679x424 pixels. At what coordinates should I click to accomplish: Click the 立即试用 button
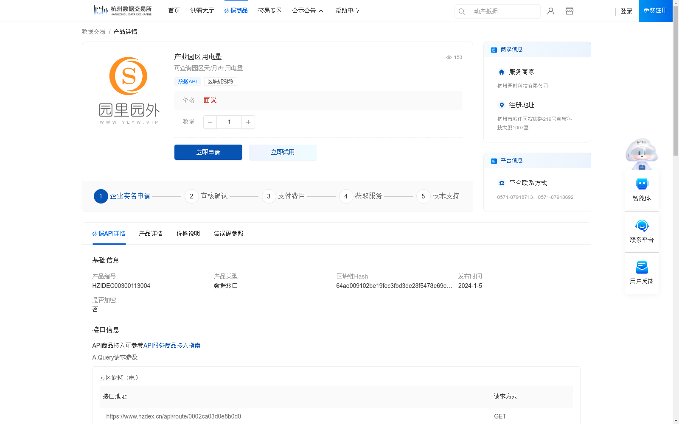(x=283, y=152)
